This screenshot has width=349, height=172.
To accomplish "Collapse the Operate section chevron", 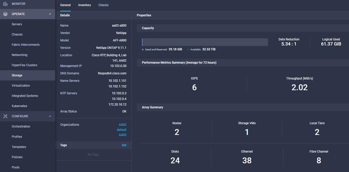I will tap(50, 14).
